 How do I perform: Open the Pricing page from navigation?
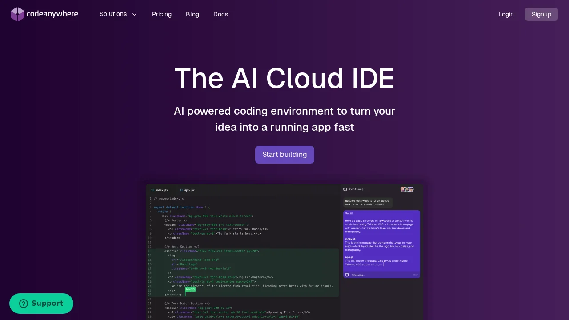pos(162,14)
